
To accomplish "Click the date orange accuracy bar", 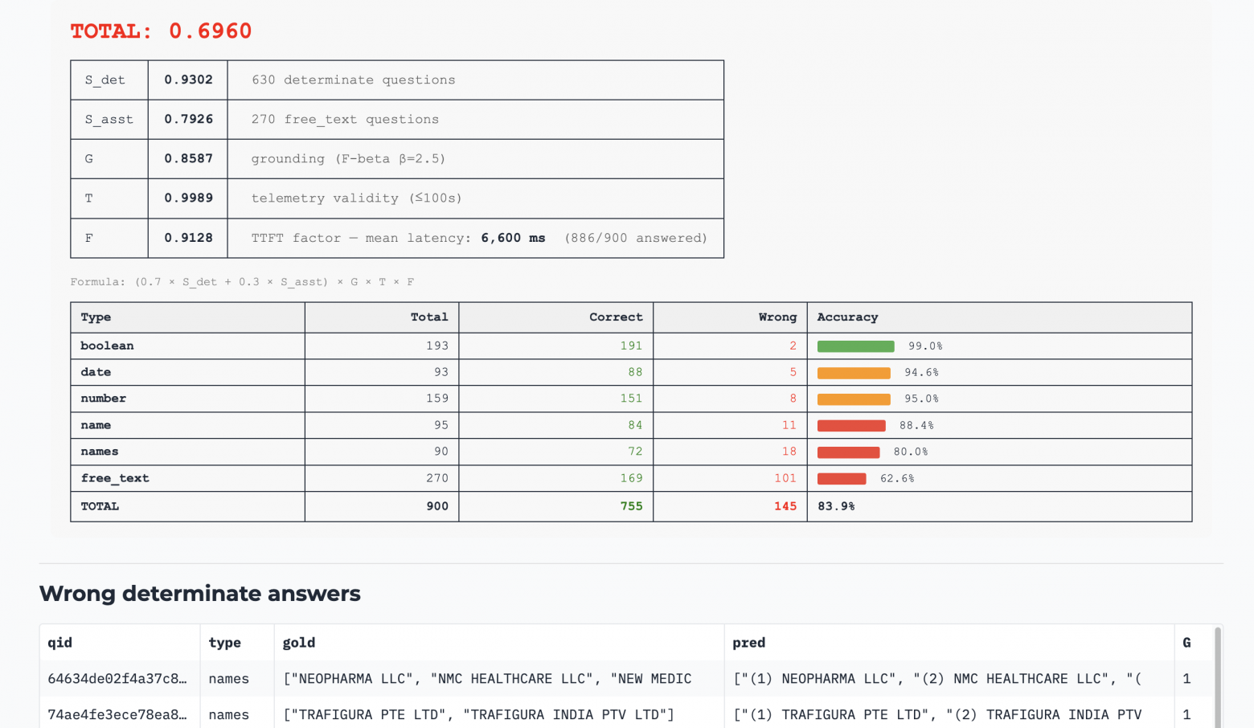I will [854, 373].
